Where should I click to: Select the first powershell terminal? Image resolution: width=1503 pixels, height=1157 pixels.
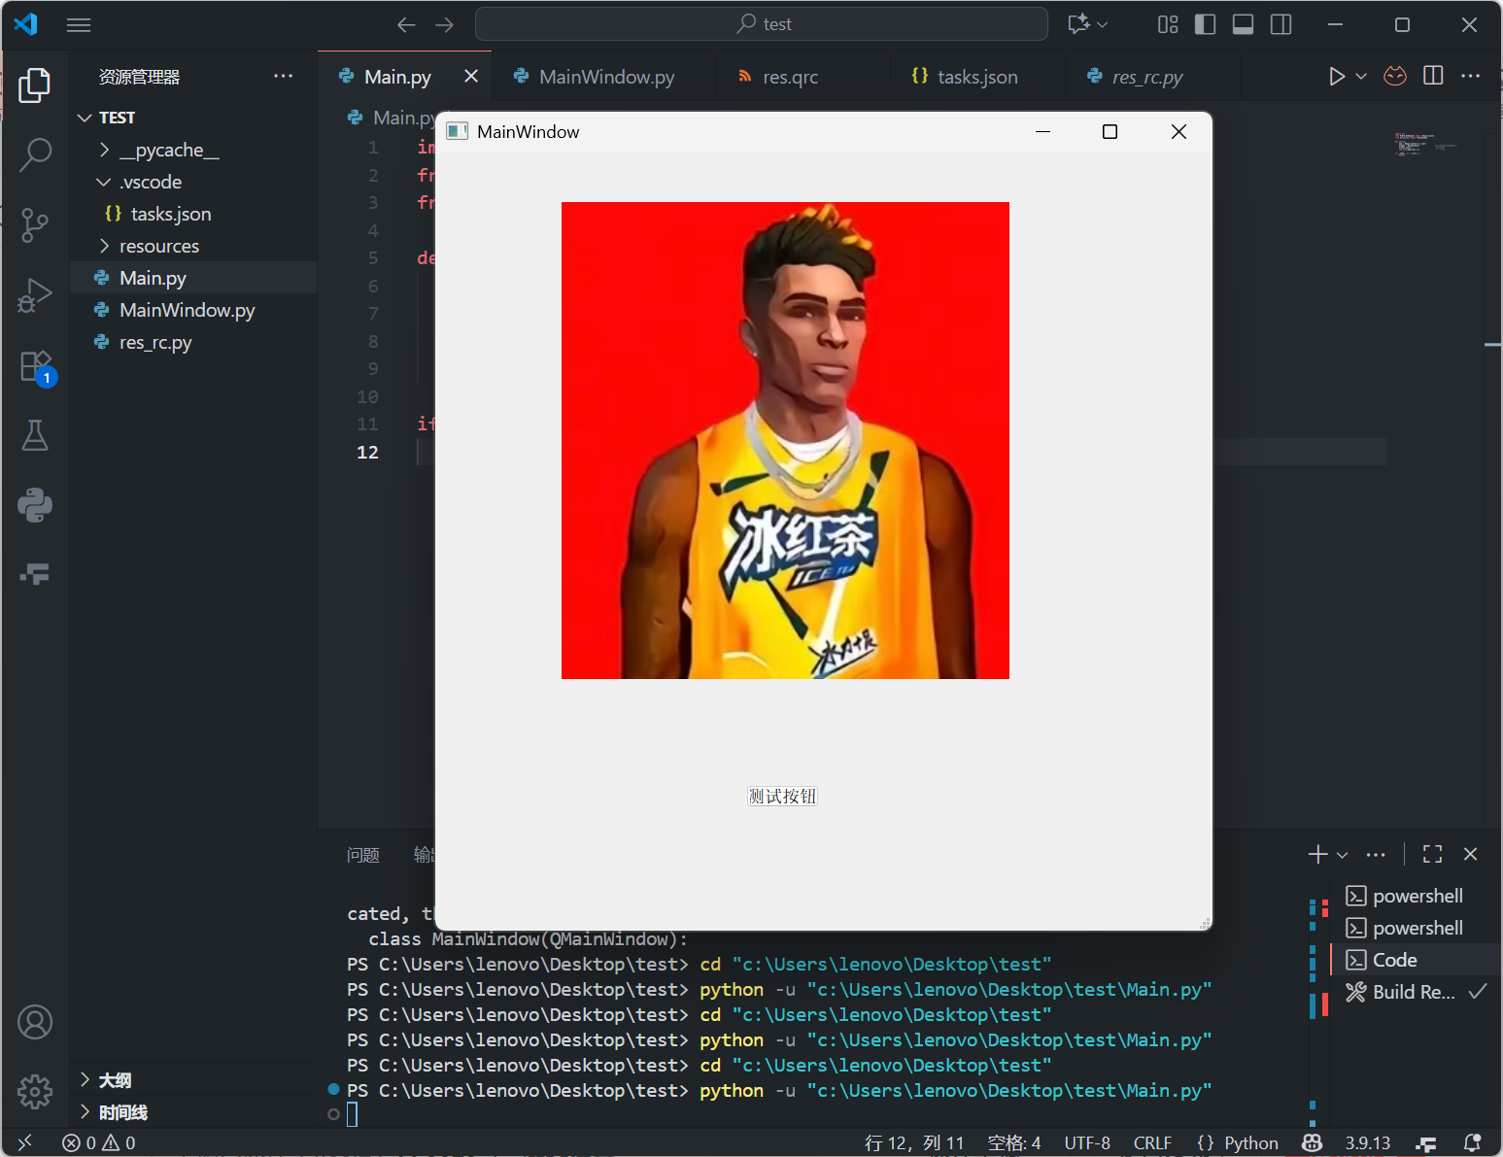point(1415,896)
